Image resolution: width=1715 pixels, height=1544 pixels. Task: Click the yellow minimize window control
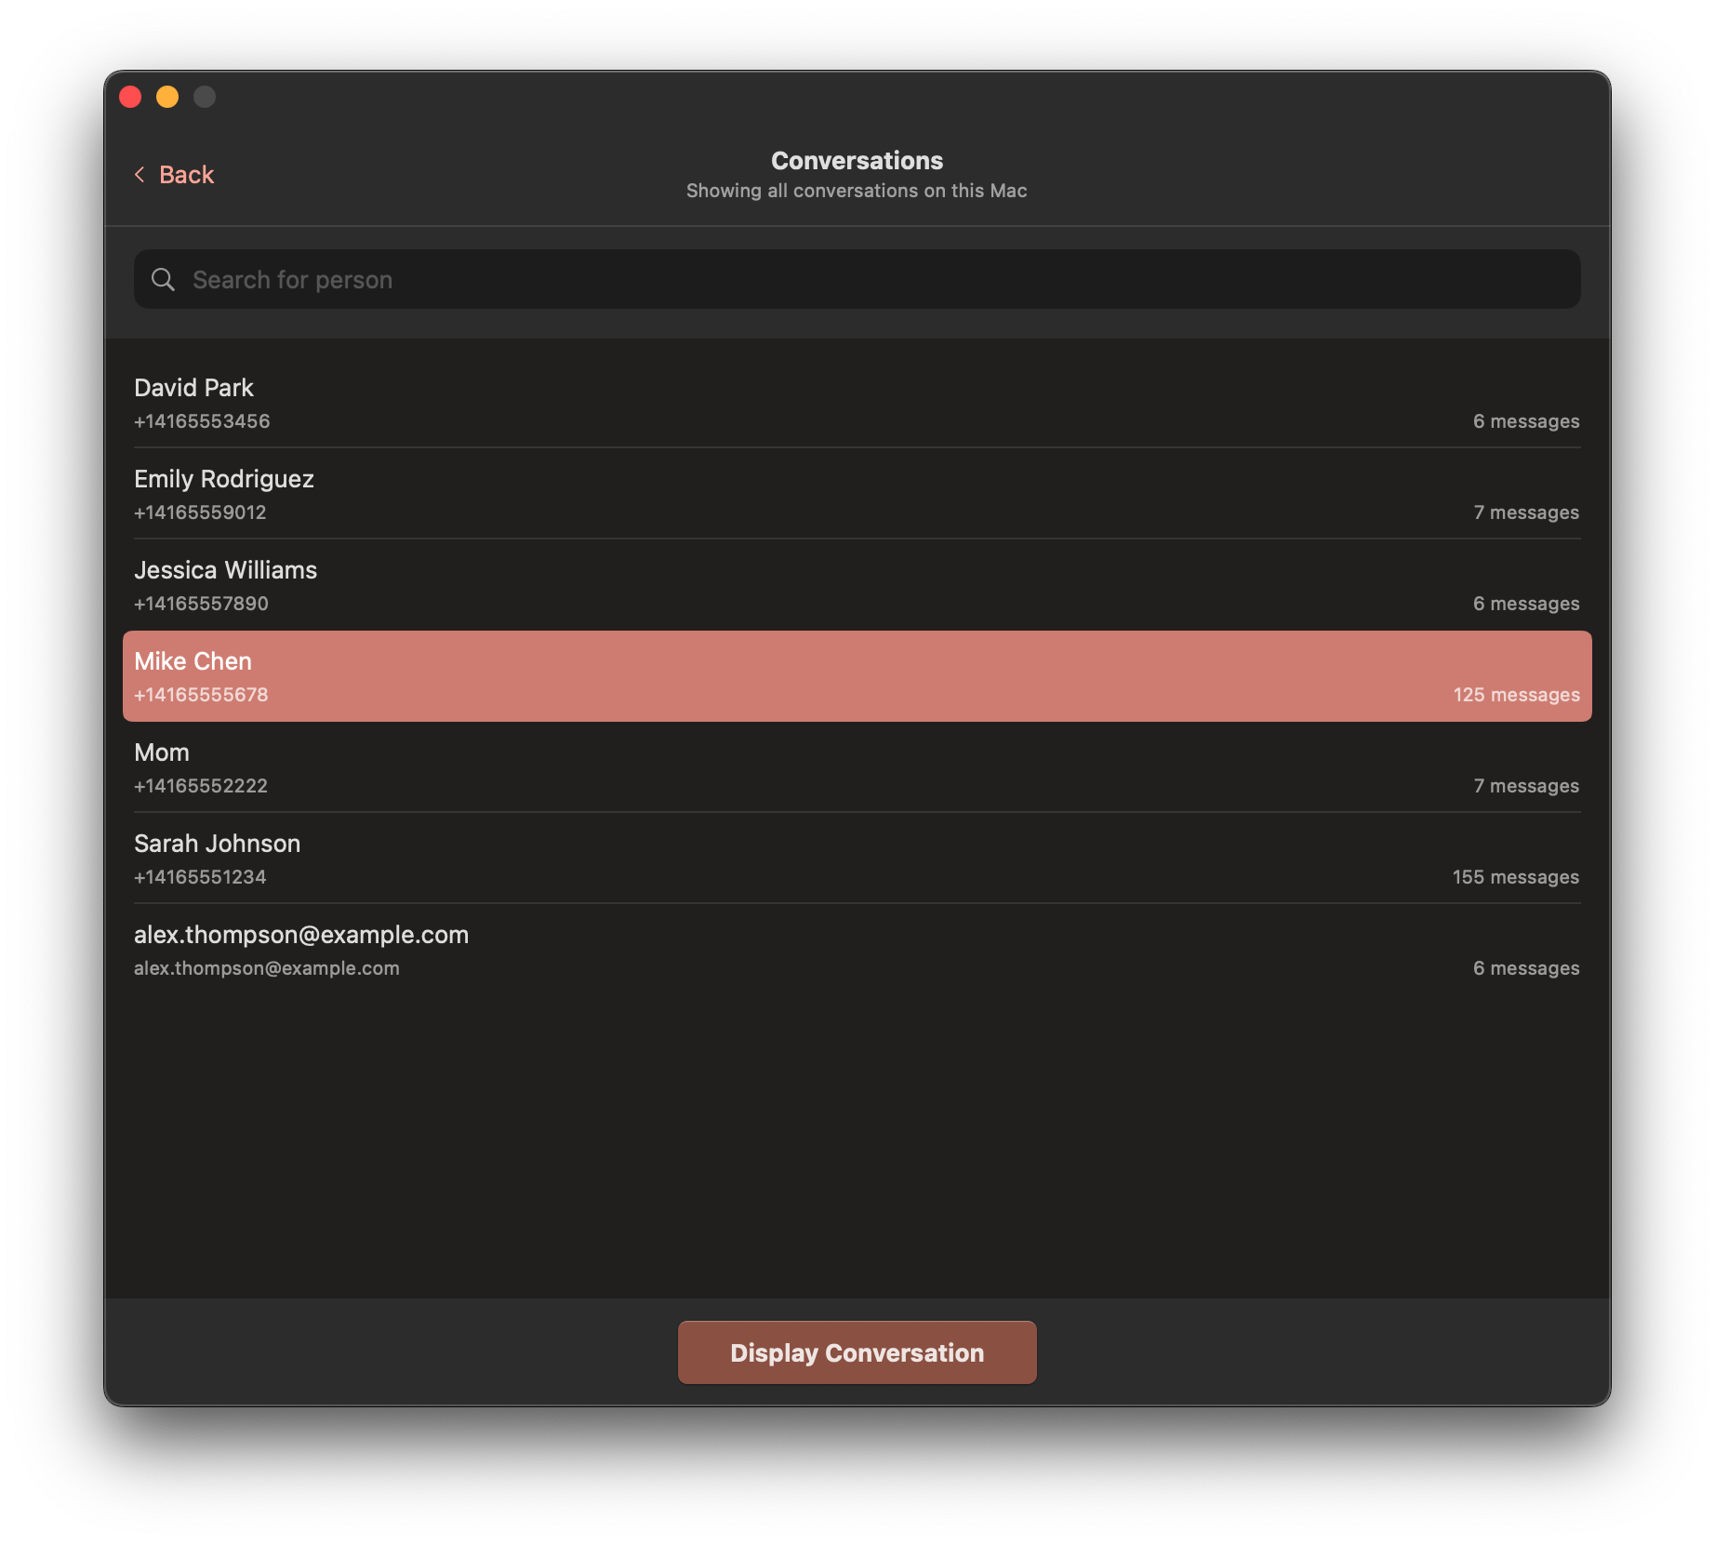[167, 96]
